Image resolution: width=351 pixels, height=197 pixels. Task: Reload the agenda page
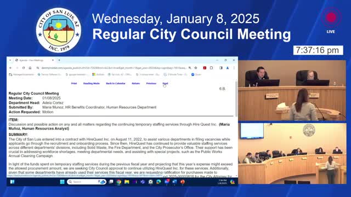24,68
